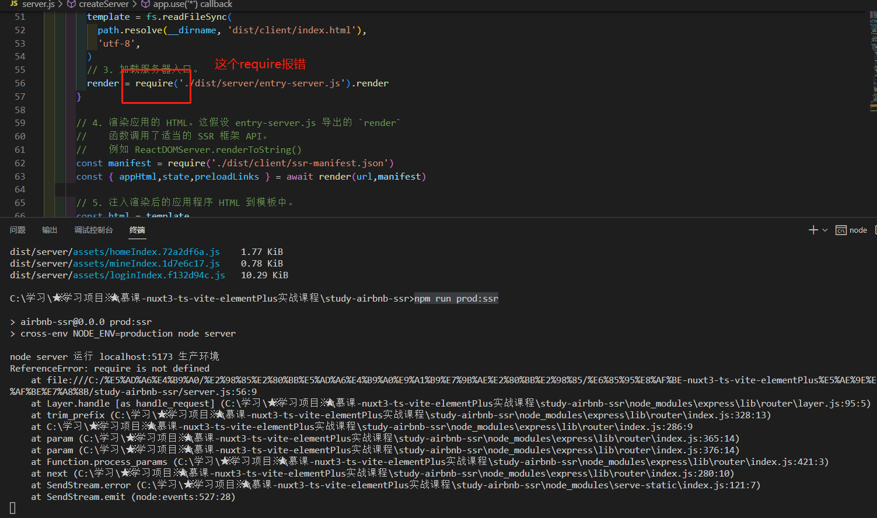877x518 pixels.
Task: Click 'airbnb-ssr@0.0.0 prod:ssr' terminal line
Action: pos(86,321)
